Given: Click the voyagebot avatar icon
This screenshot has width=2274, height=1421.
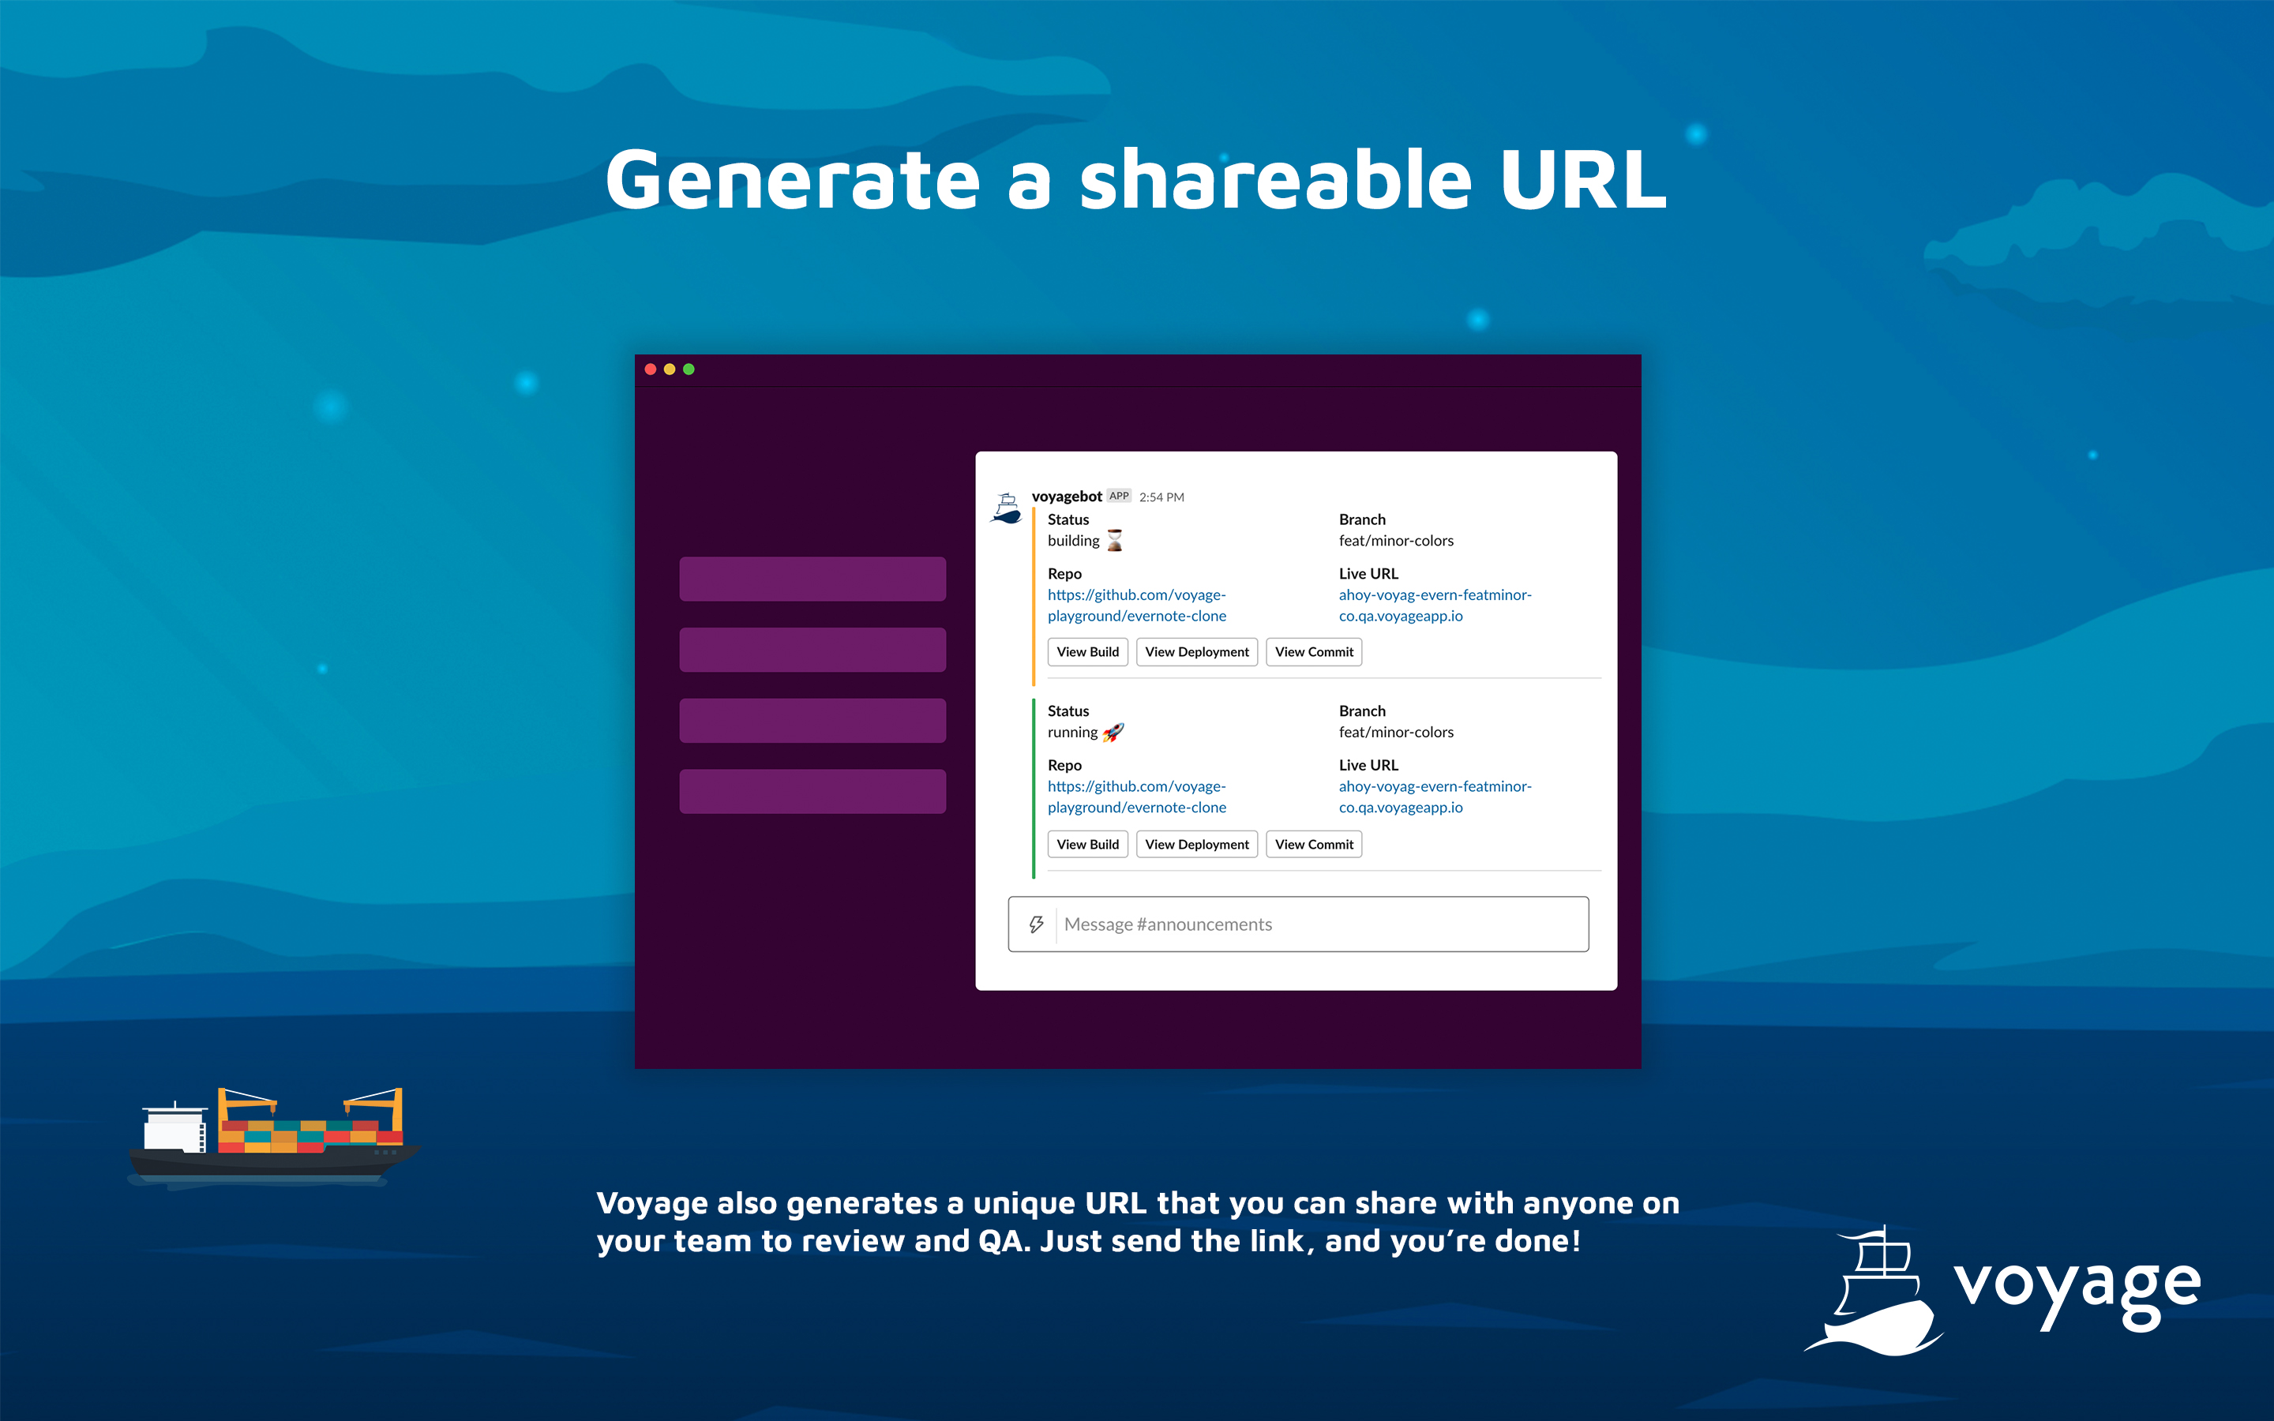Looking at the screenshot, I should pyautogui.click(x=1007, y=508).
